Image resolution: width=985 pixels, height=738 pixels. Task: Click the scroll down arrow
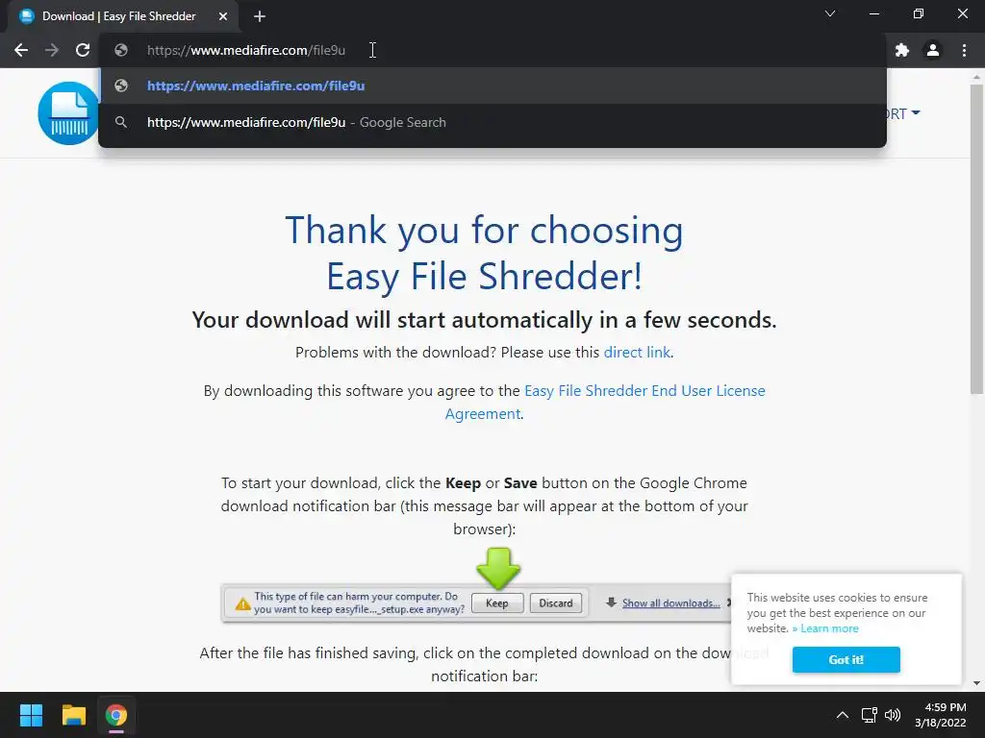(976, 683)
